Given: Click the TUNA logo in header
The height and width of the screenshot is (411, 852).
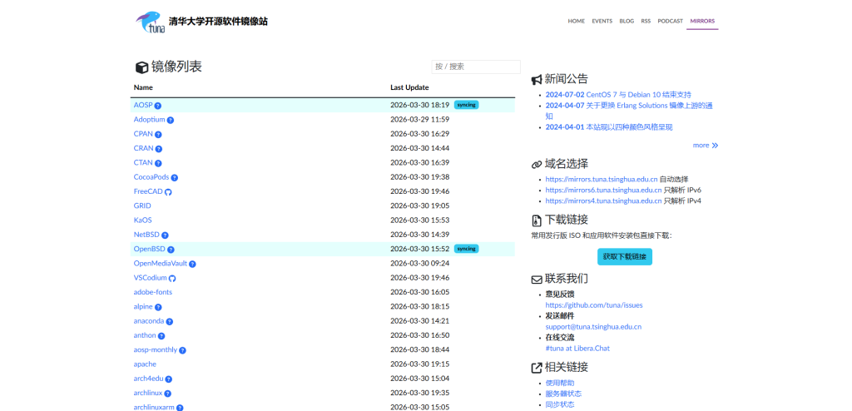Looking at the screenshot, I should (151, 22).
